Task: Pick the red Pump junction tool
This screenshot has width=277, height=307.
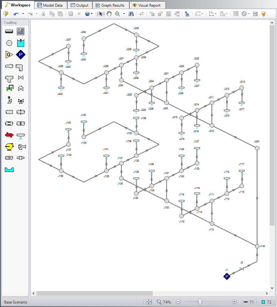Action: tap(9, 135)
